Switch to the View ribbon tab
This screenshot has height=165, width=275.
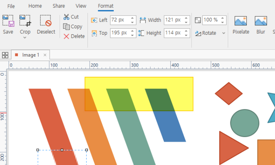coord(81,6)
